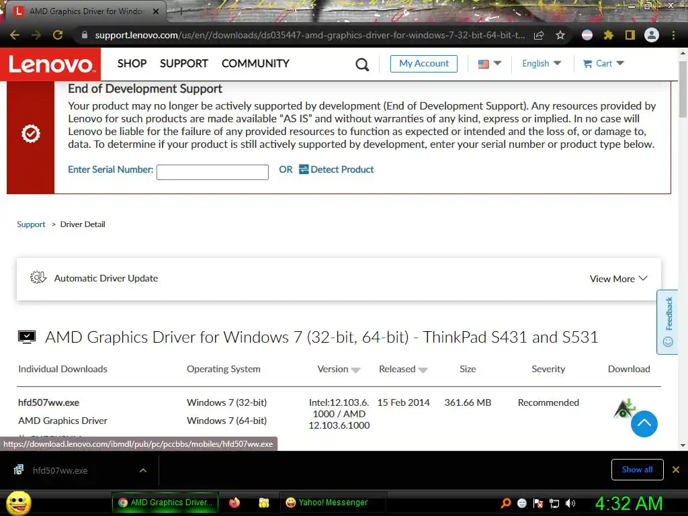Select the AMD Graphics Driver taskbar button

pyautogui.click(x=165, y=503)
